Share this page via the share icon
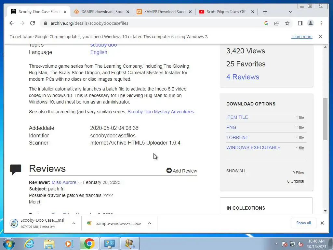Screen dimensions: 333x250 (x=276, y=23)
